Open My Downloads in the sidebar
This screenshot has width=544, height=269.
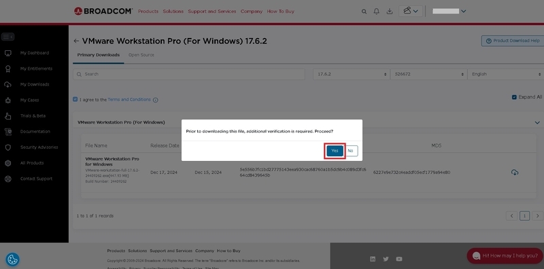[35, 85]
